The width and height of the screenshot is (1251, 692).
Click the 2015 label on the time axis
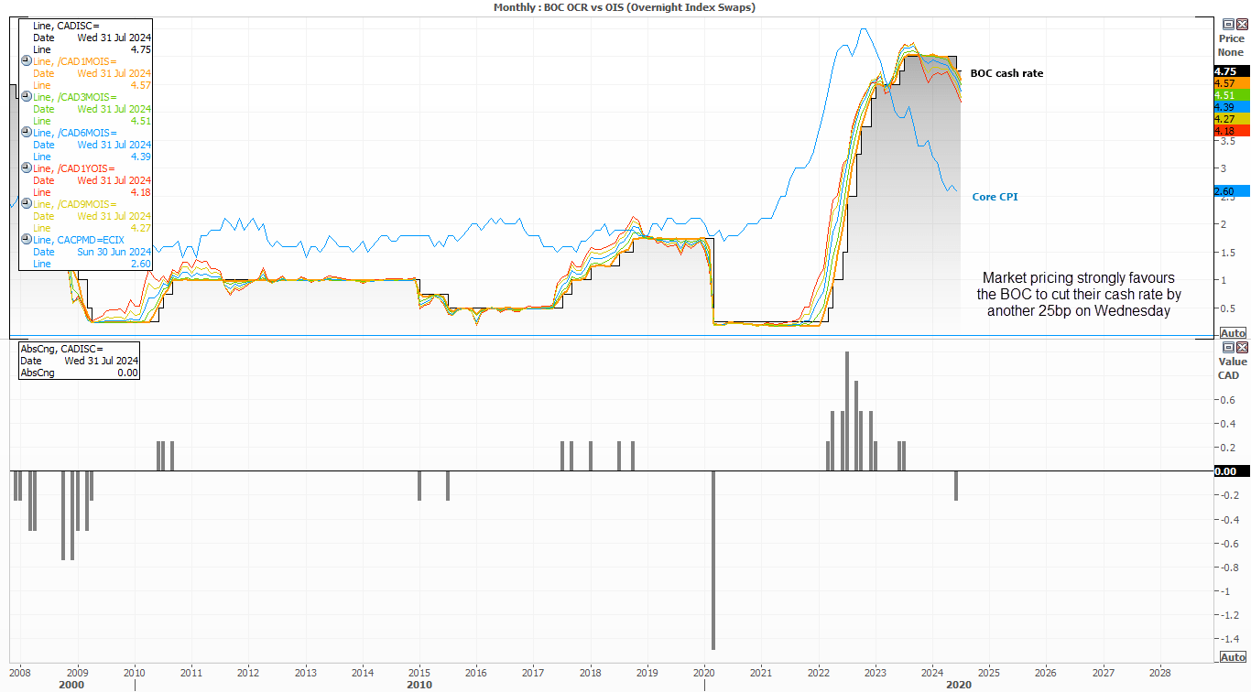[419, 673]
